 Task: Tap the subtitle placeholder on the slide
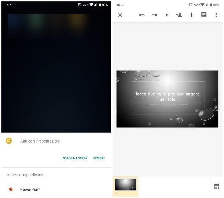[x=167, y=108]
